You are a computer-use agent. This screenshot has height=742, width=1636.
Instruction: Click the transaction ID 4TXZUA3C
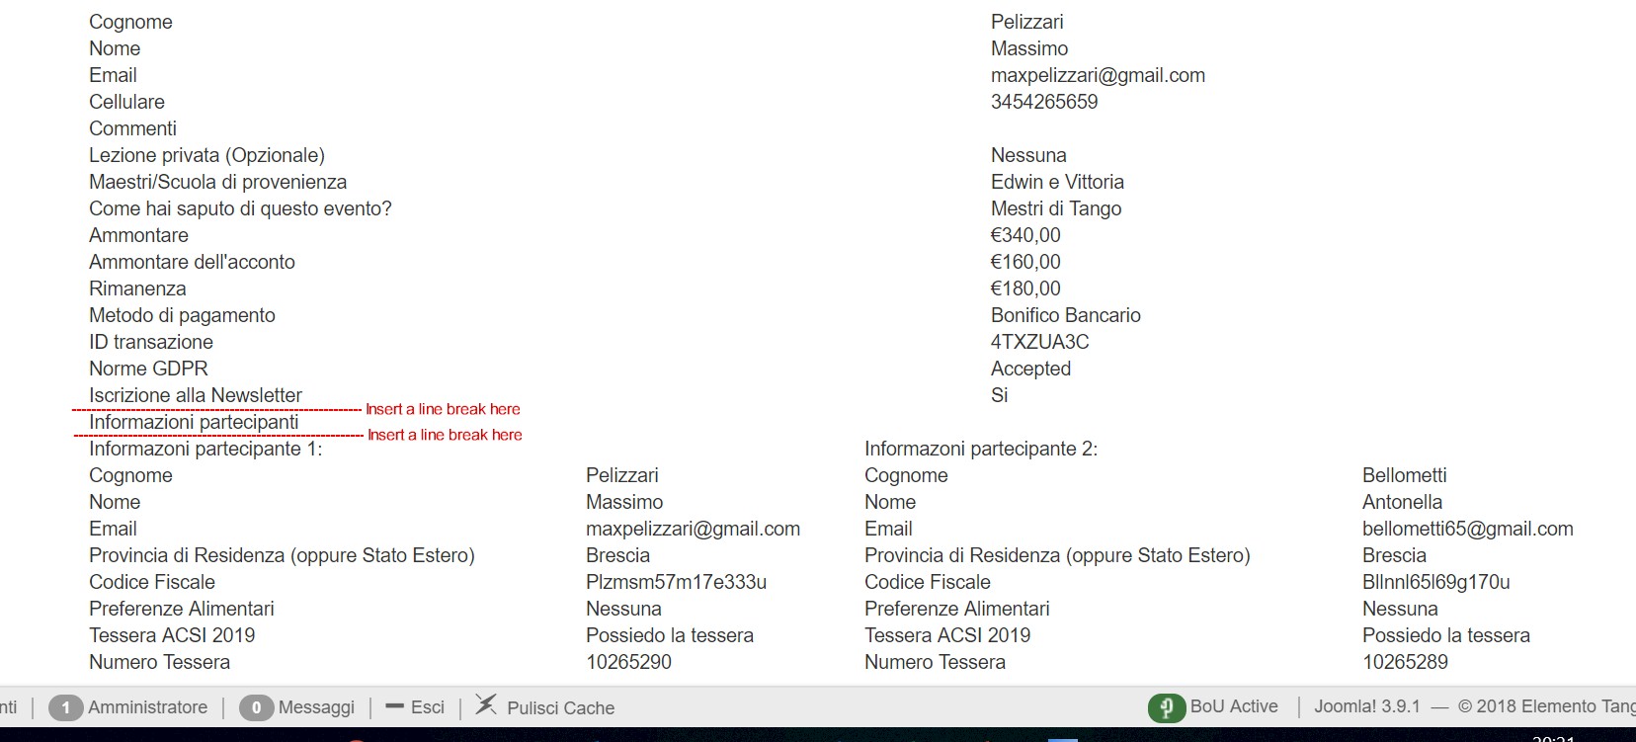click(1039, 342)
